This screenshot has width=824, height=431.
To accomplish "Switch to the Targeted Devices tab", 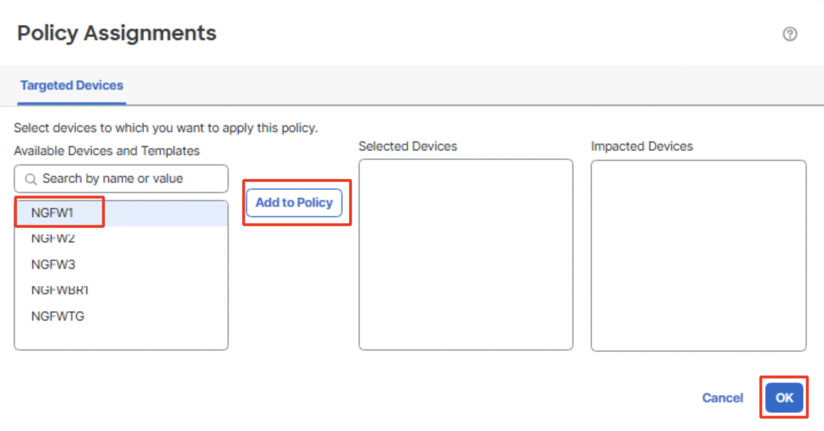I will (72, 86).
